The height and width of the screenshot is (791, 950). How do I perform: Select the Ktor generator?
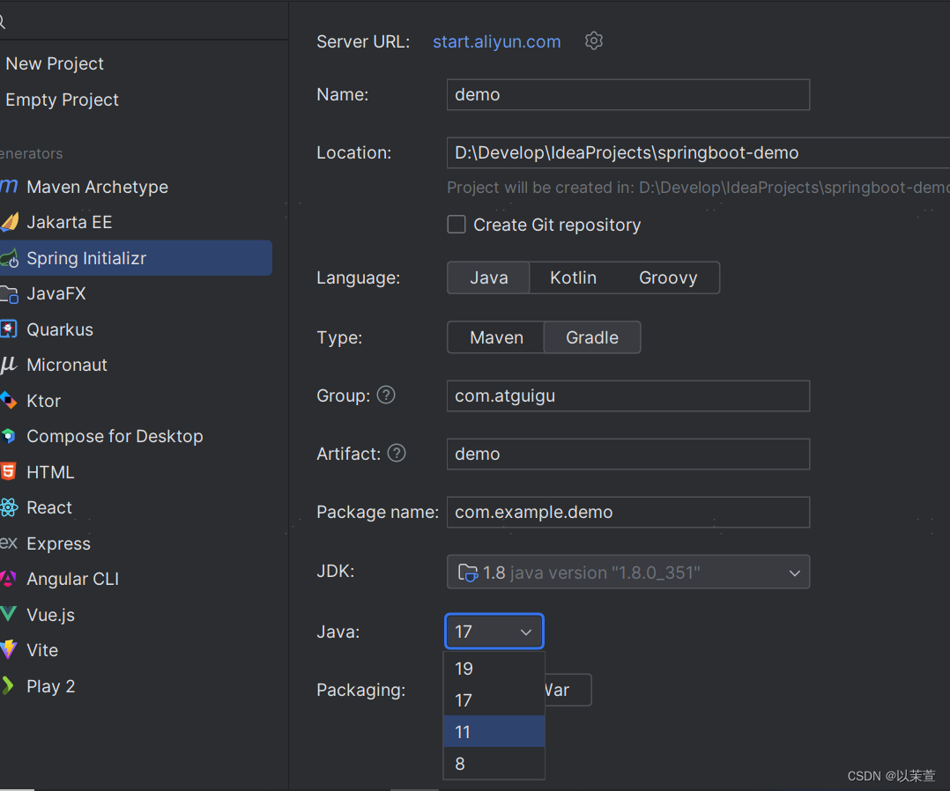(x=43, y=401)
